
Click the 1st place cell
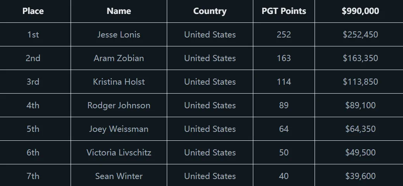[33, 34]
